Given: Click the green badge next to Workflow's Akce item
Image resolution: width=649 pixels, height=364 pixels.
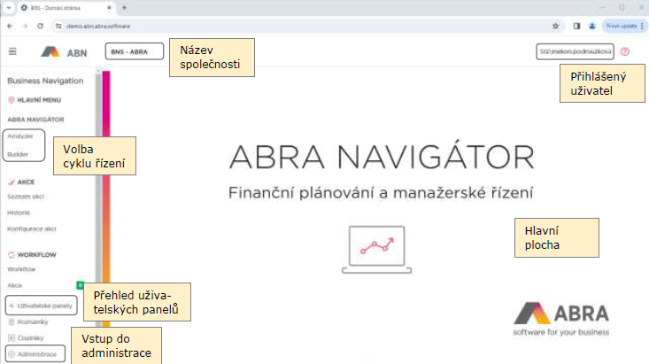Looking at the screenshot, I should (x=81, y=285).
